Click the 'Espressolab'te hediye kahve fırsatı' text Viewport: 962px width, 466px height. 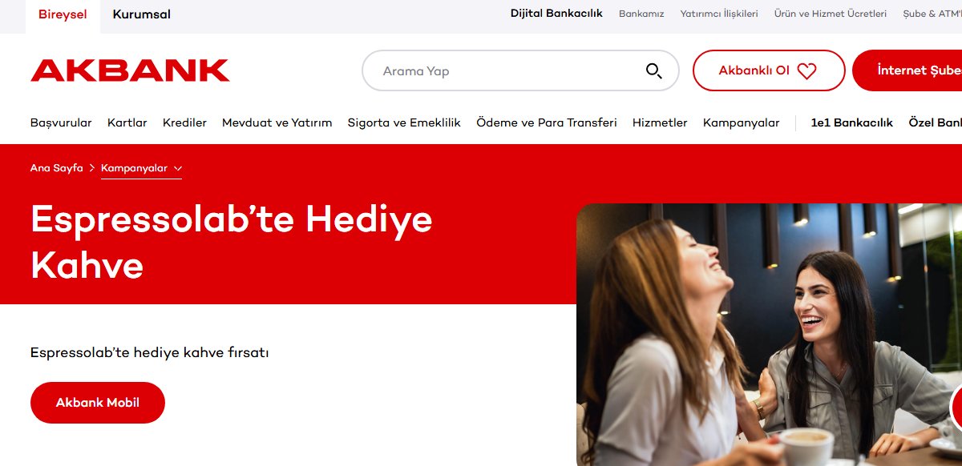(149, 352)
